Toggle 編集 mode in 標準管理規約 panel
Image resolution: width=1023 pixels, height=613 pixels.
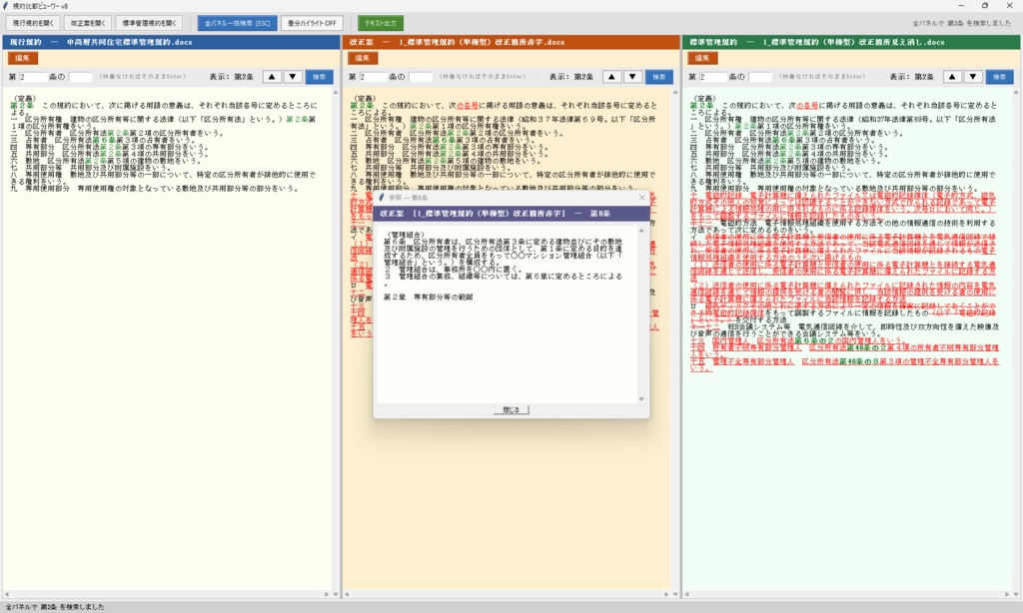coord(702,58)
